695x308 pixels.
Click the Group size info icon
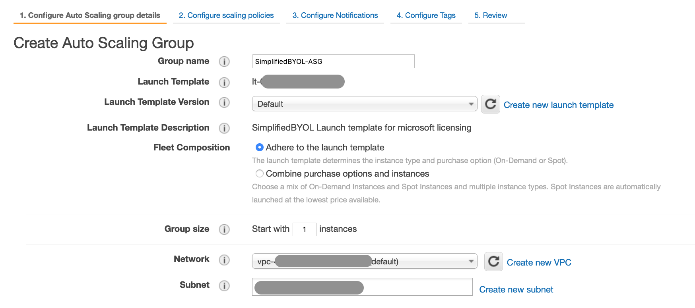click(224, 229)
